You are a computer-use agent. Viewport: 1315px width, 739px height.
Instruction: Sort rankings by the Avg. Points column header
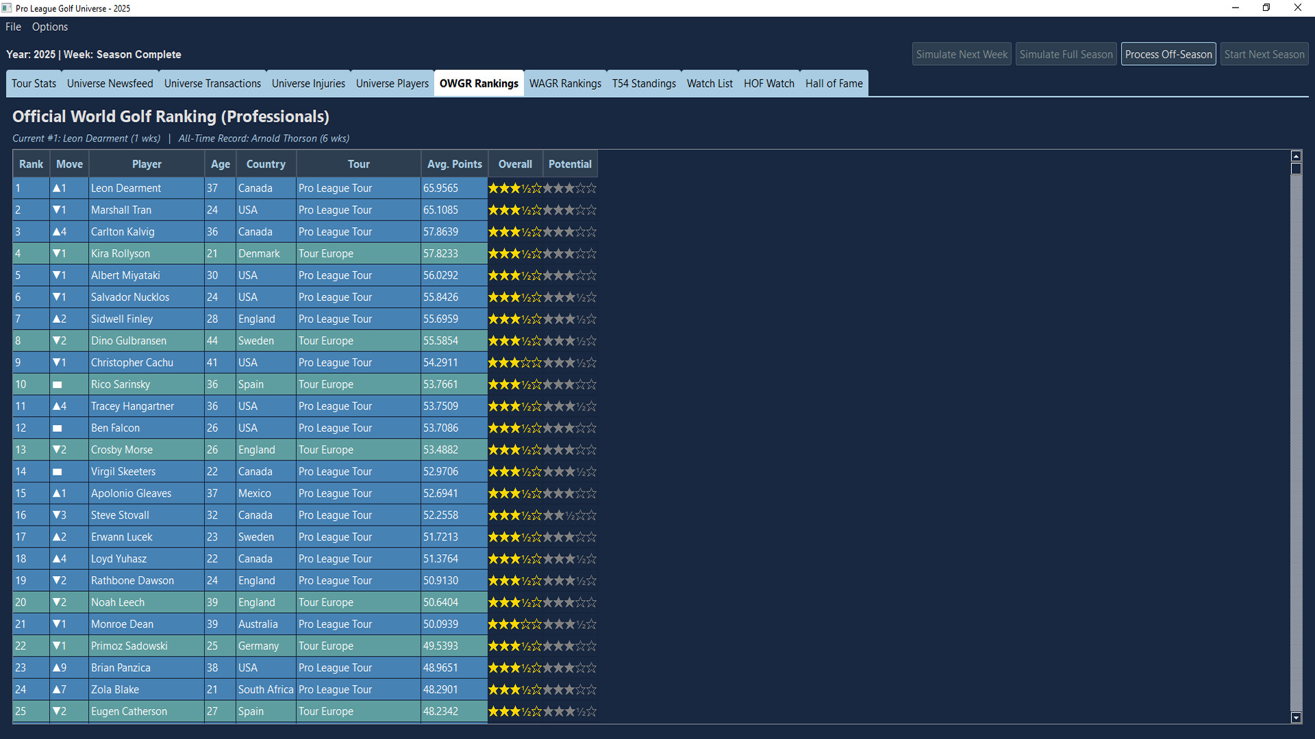pyautogui.click(x=454, y=164)
